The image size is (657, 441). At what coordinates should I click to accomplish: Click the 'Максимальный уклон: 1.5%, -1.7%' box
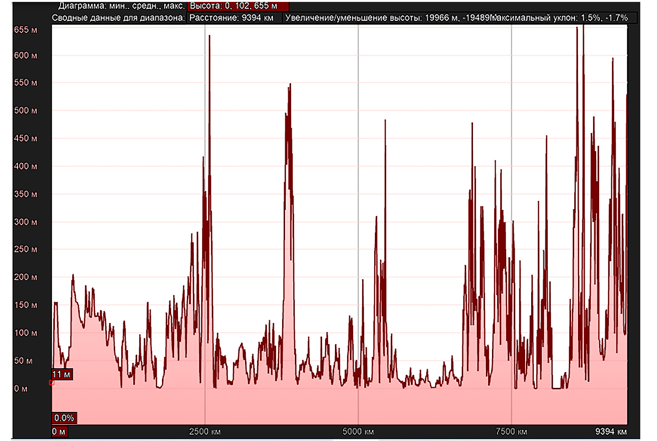(x=563, y=18)
